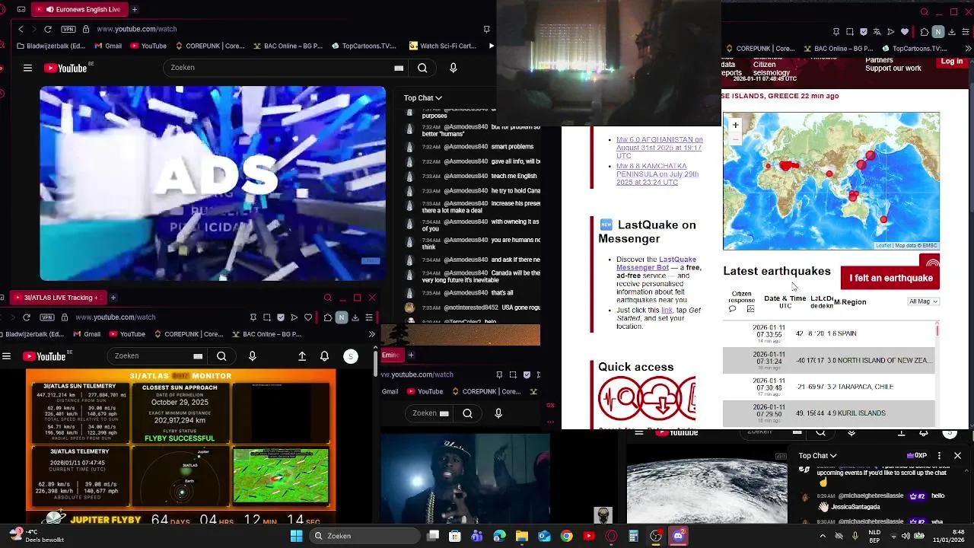Take snapshot icon in 3I/ATLAS window toolbar
The width and height of the screenshot is (974, 548).
pyautogui.click(x=267, y=317)
